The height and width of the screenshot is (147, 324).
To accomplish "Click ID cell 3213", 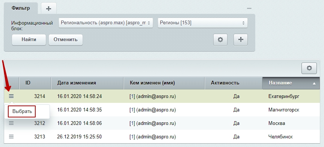I will coord(39,137).
